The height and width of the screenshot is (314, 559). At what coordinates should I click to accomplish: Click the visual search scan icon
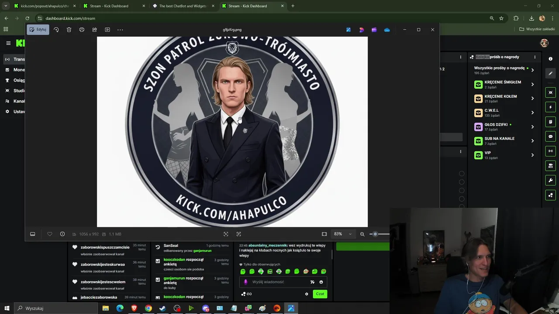click(226, 234)
